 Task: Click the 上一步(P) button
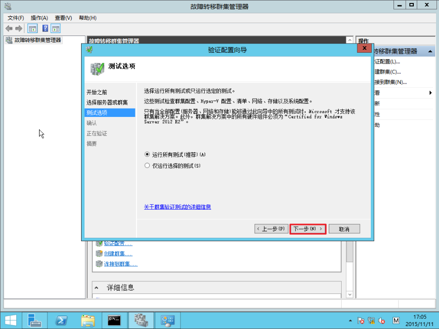(271, 229)
